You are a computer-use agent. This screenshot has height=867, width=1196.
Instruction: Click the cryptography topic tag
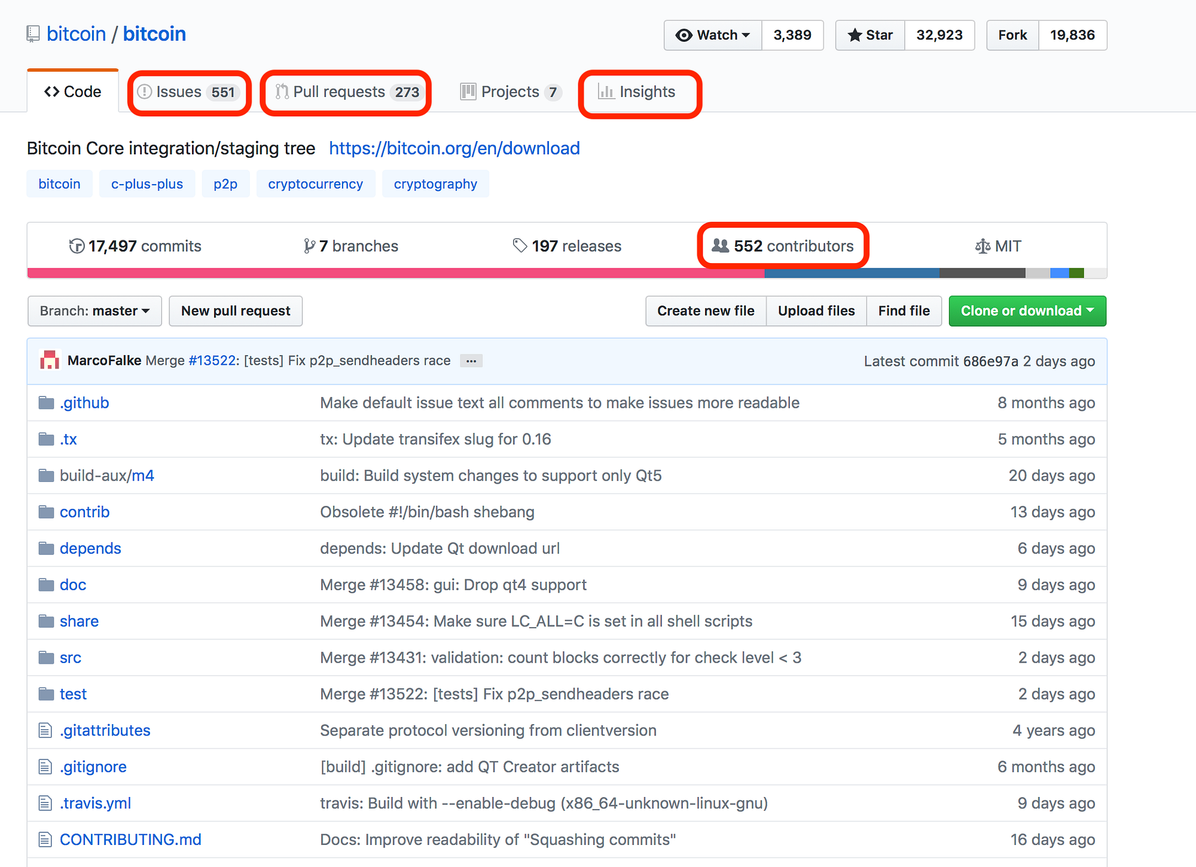tap(435, 184)
